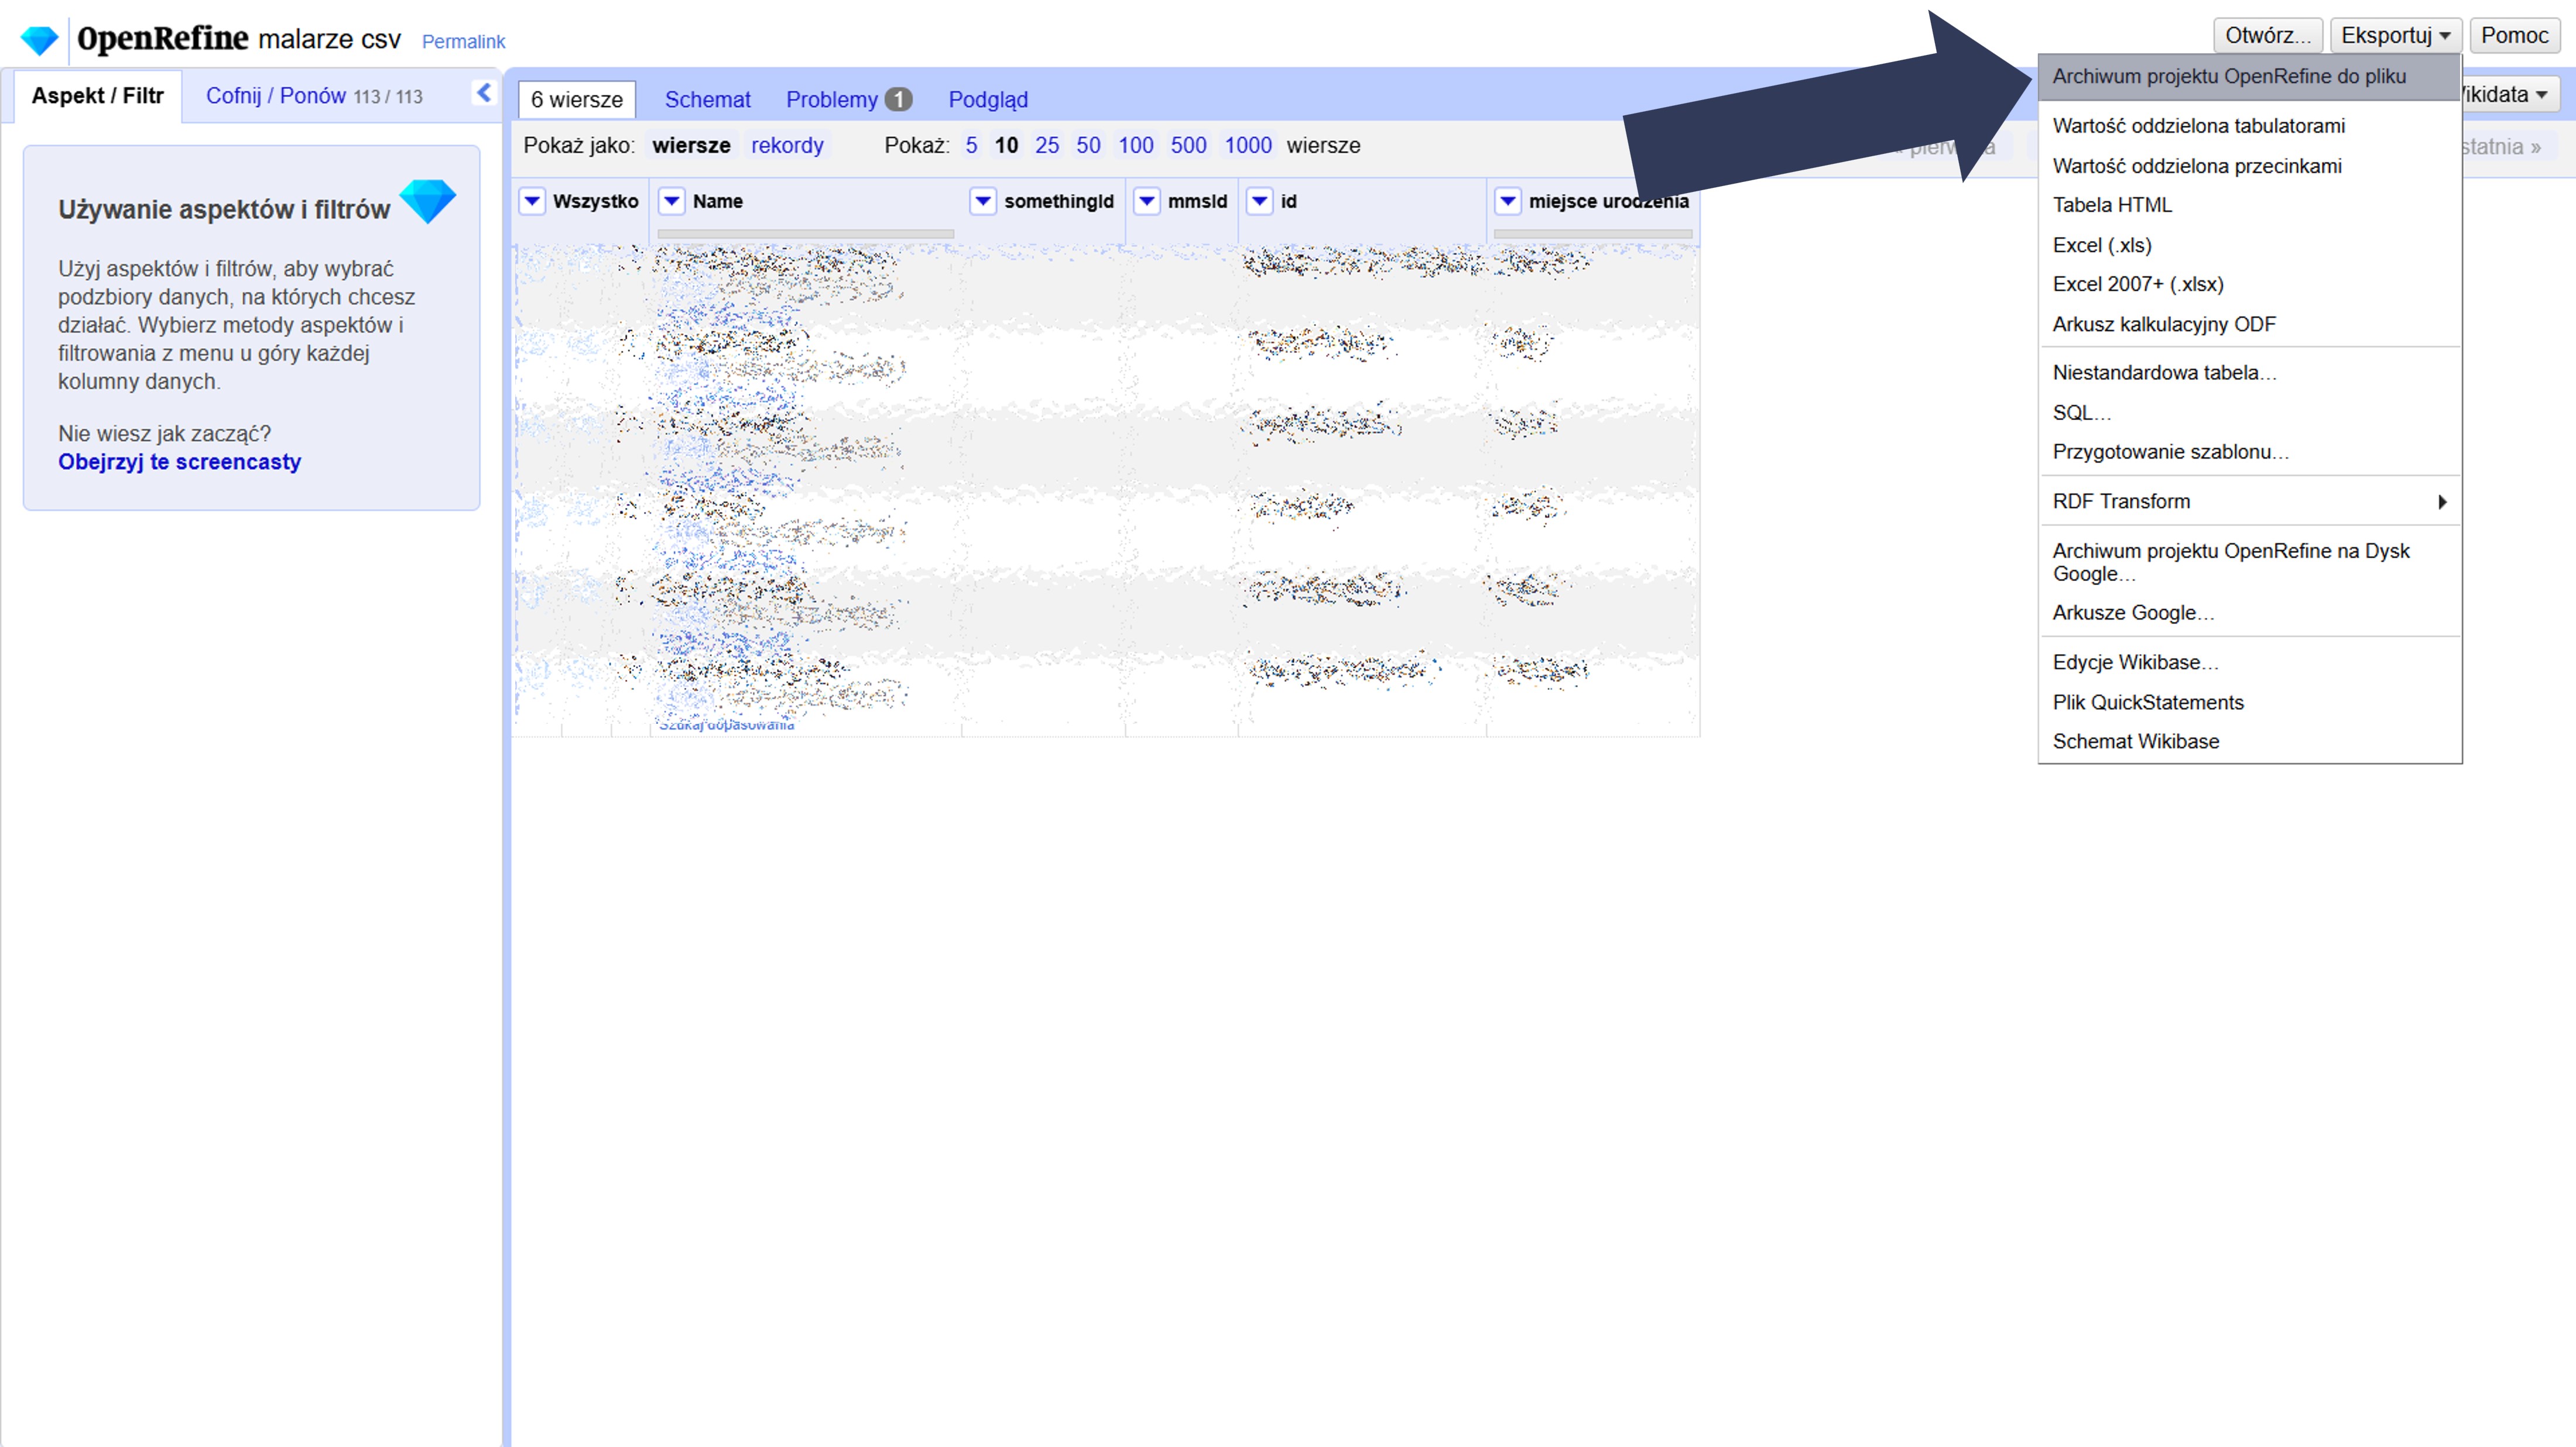Open the Name column menu arrow
2576x1447 pixels.
tap(672, 201)
